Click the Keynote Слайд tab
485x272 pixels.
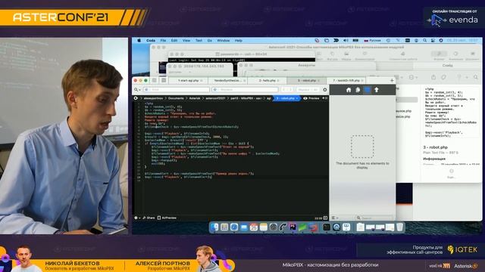(x=447, y=66)
